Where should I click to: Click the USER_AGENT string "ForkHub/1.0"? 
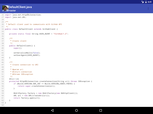pyautogui.click(x=60, y=34)
